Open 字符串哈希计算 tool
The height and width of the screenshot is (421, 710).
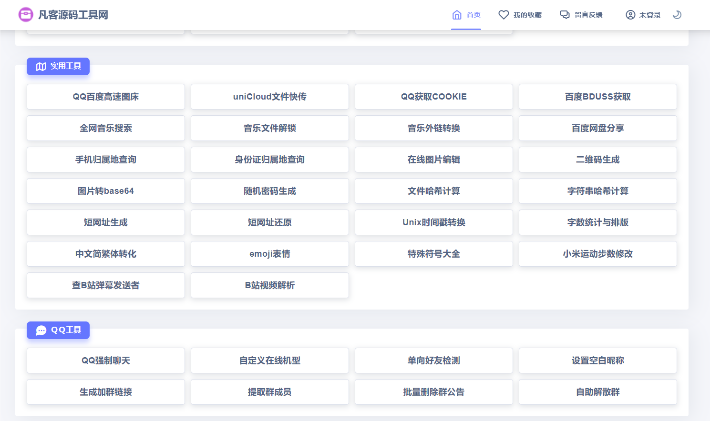pyautogui.click(x=598, y=191)
